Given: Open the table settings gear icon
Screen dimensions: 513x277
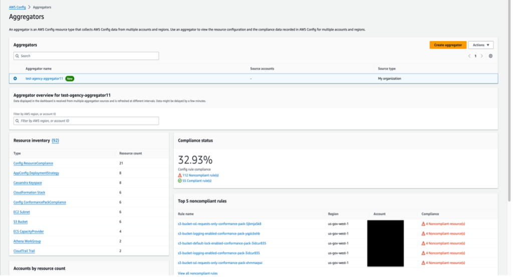Looking at the screenshot, I should point(490,56).
